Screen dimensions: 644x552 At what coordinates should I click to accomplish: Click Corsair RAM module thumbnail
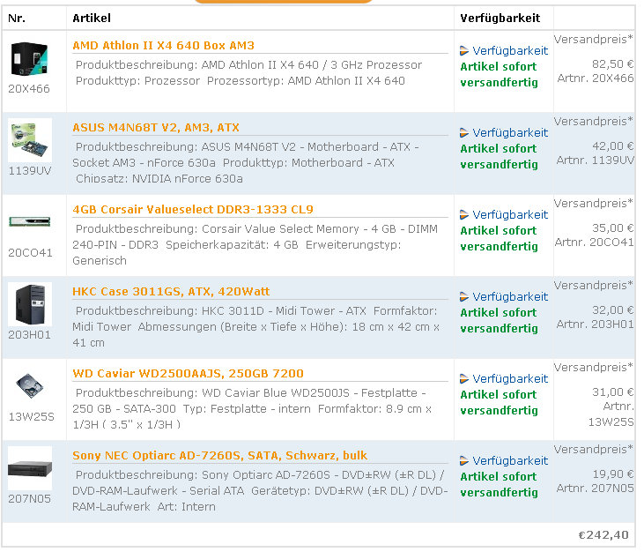[x=30, y=222]
